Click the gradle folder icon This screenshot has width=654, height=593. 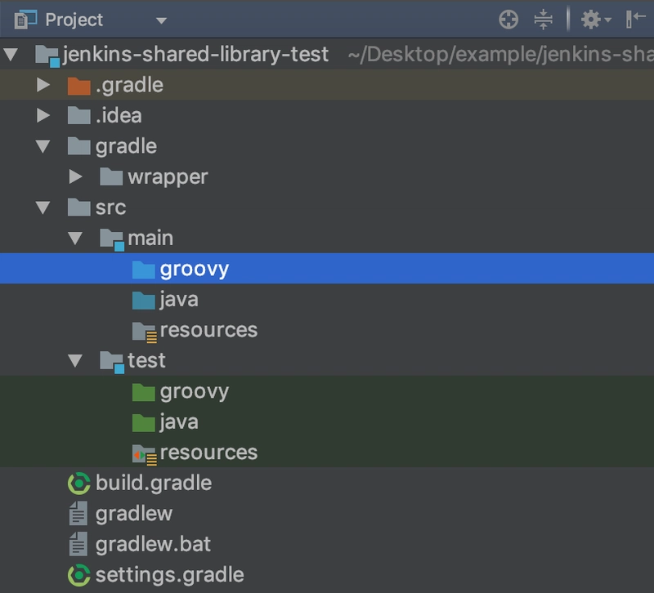click(78, 146)
